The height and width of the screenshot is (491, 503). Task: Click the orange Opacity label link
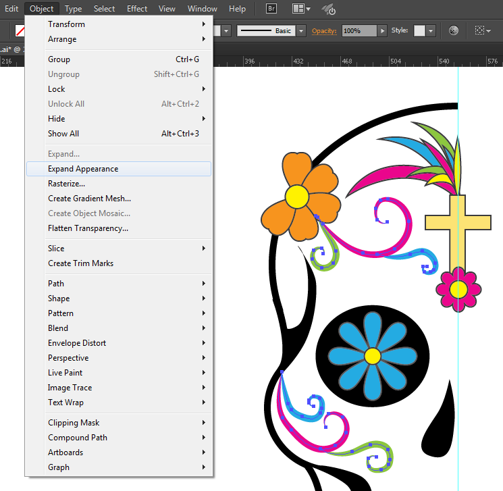coord(325,31)
